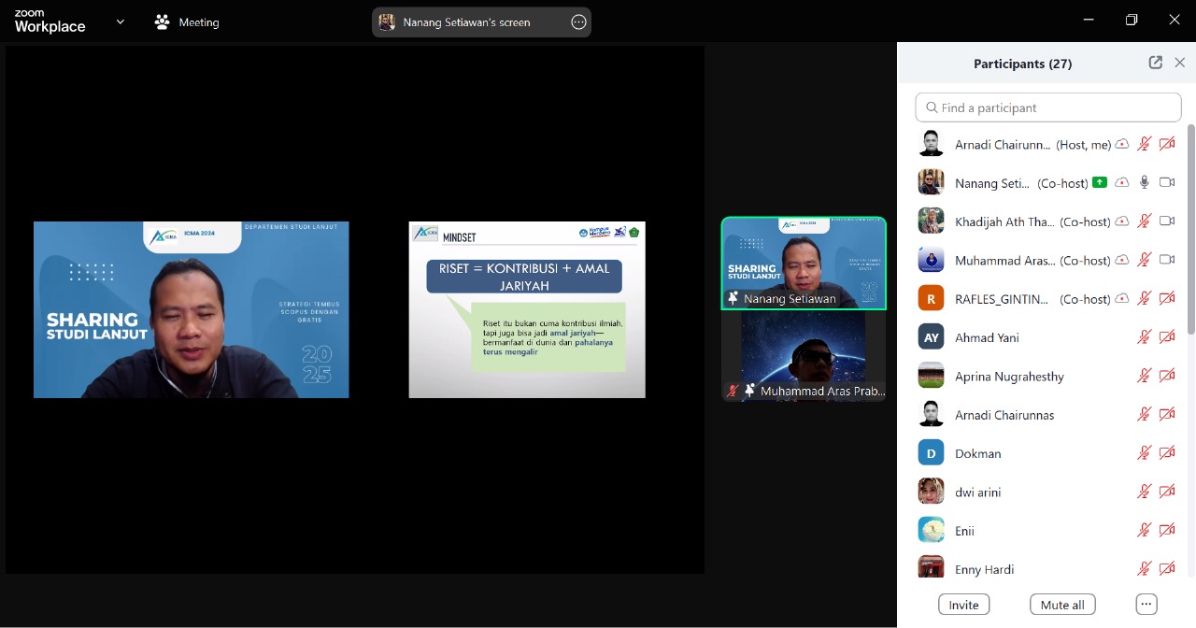The width and height of the screenshot is (1196, 628).
Task: Toggle Khadijah Ath Tha's camera
Action: 1166,221
